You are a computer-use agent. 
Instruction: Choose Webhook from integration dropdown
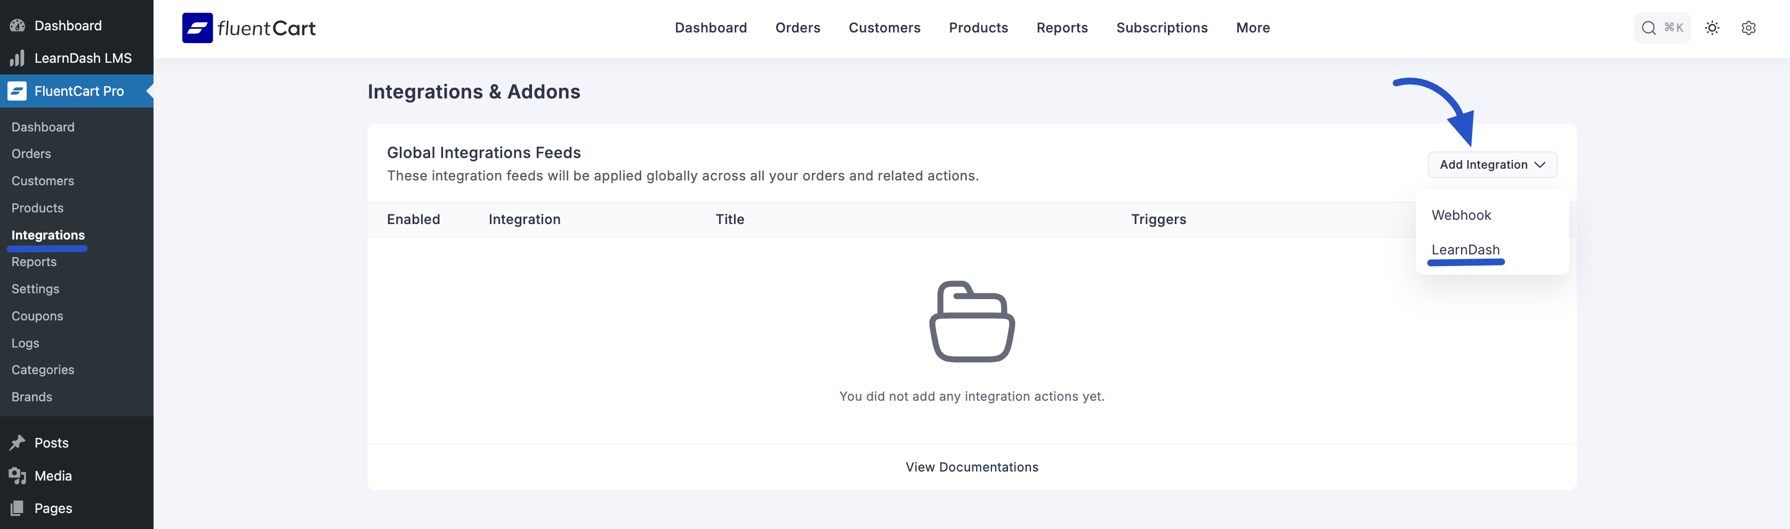[1461, 215]
